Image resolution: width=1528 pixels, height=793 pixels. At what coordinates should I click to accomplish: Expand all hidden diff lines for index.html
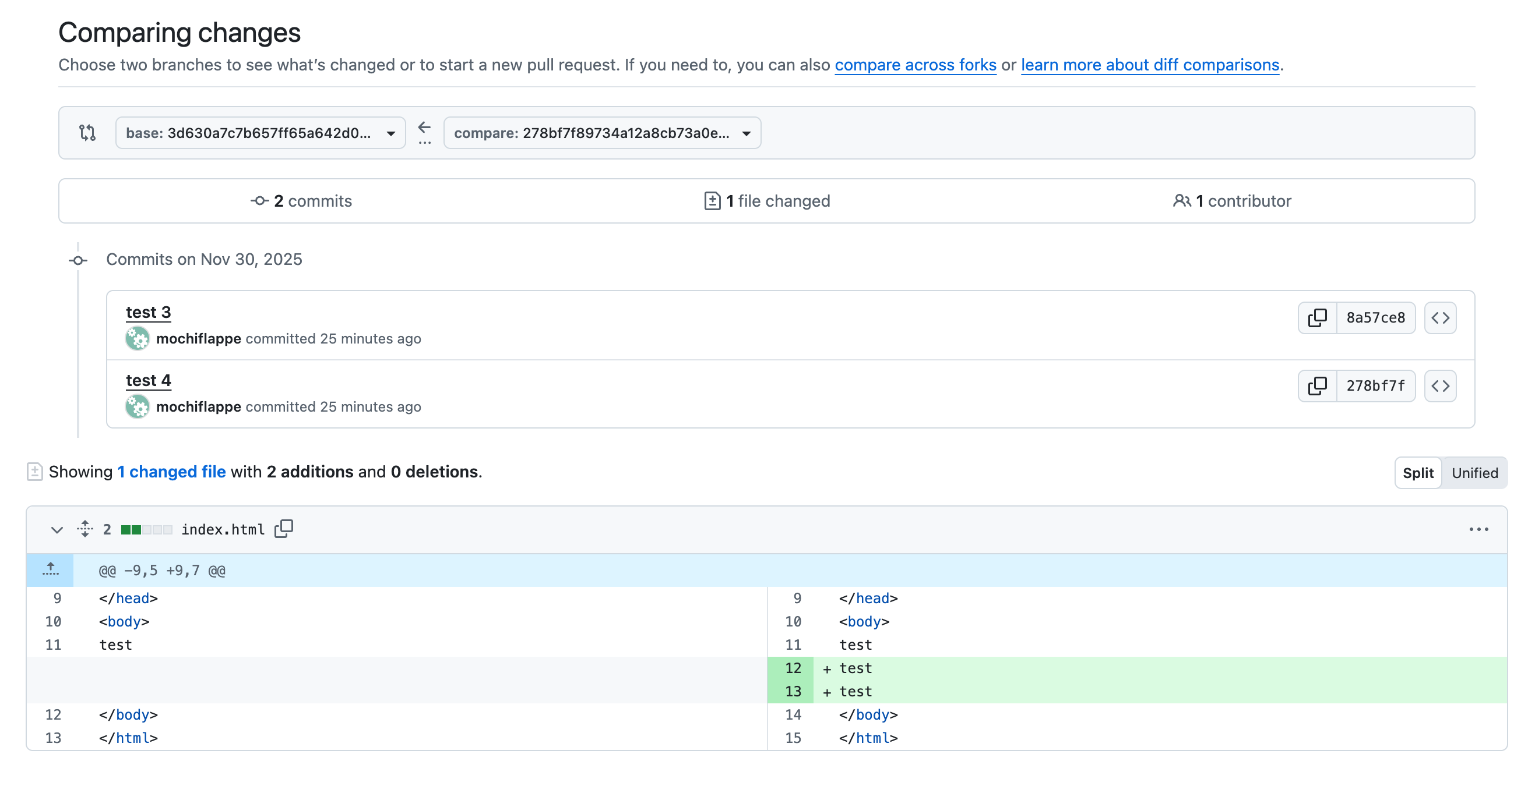(86, 529)
